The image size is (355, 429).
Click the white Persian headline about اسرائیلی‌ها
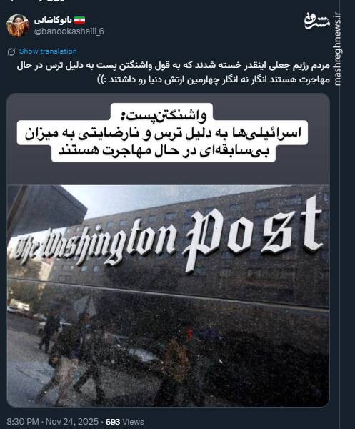click(x=163, y=141)
